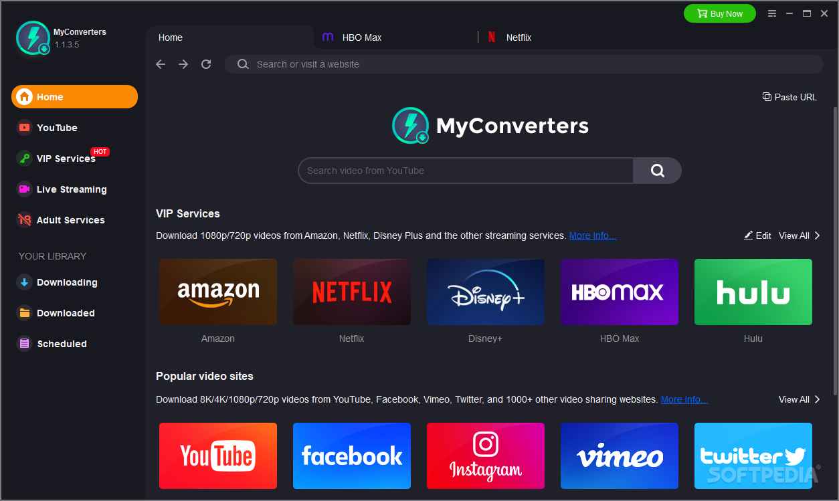Open Live Streaming in the sidebar
This screenshot has width=839, height=501.
click(x=71, y=189)
